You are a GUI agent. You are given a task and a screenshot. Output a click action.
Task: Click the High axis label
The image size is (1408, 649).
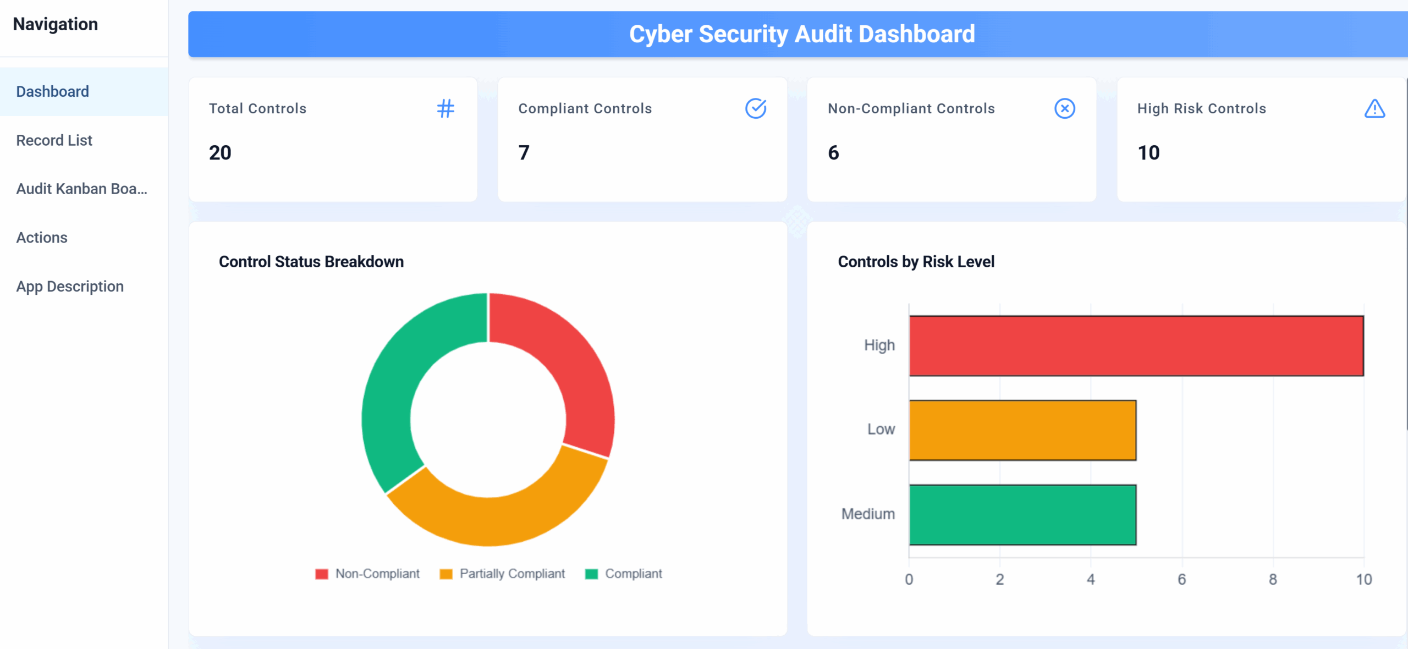pyautogui.click(x=879, y=345)
